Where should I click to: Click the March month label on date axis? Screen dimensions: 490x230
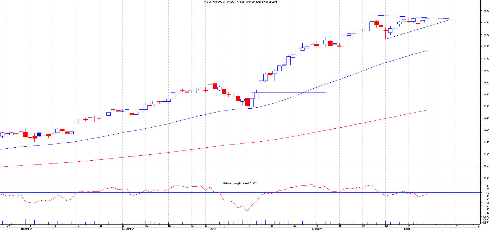[x=407, y=229]
